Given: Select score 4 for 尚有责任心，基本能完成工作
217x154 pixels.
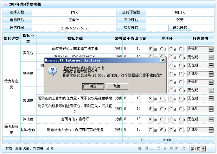Looking at the screenshot, I should [181, 49].
